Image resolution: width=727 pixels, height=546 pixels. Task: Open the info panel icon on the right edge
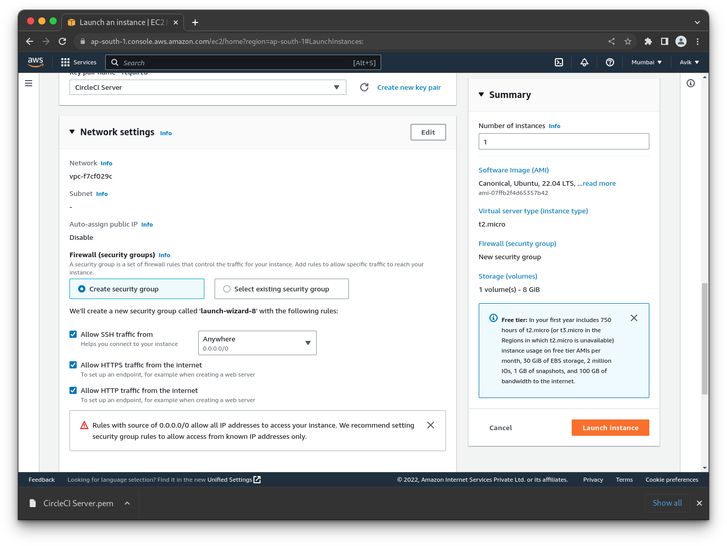(x=691, y=83)
